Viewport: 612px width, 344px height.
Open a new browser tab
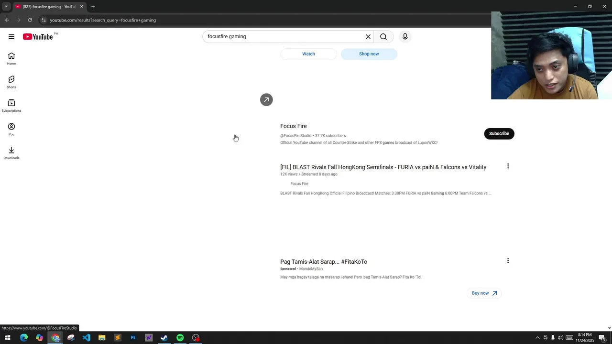[93, 7]
